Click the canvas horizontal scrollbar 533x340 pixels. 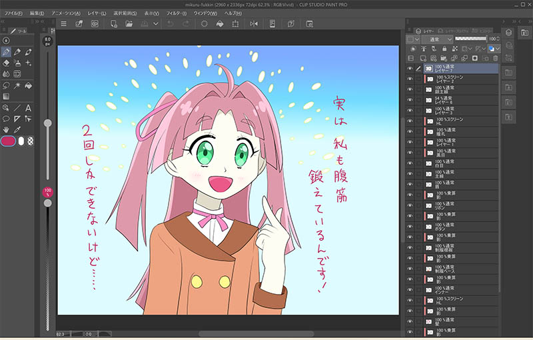click(256, 333)
